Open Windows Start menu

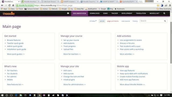click(x=2, y=95)
